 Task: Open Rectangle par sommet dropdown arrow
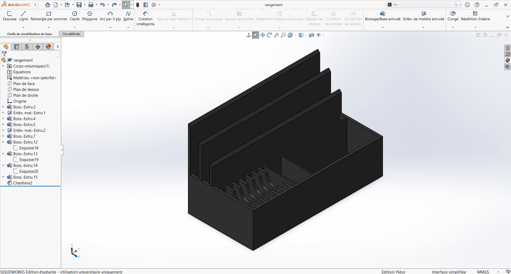click(x=49, y=27)
